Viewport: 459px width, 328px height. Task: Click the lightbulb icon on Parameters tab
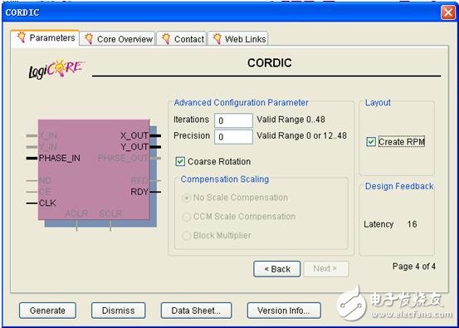click(x=22, y=37)
